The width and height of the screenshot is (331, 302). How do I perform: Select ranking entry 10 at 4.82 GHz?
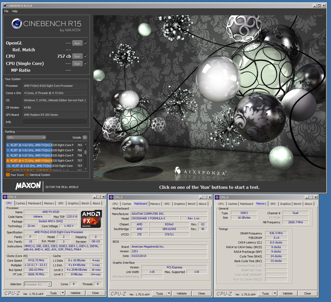pyautogui.click(x=45, y=166)
